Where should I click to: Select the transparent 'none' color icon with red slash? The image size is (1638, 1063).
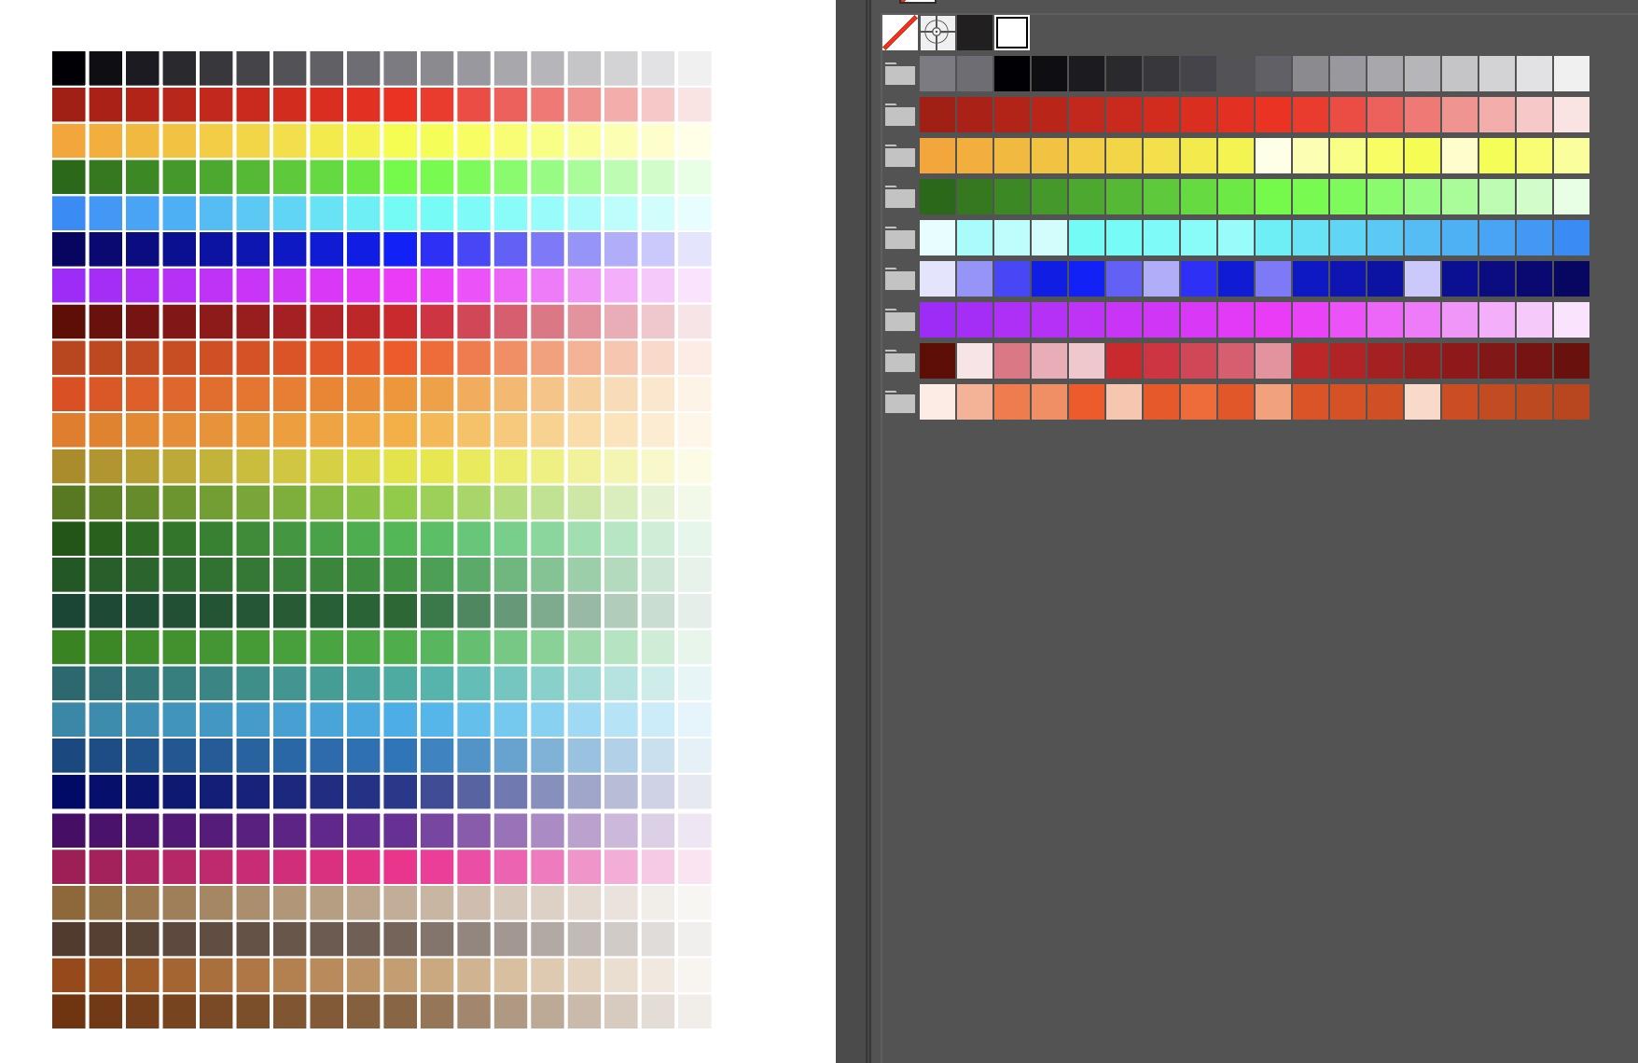click(898, 33)
